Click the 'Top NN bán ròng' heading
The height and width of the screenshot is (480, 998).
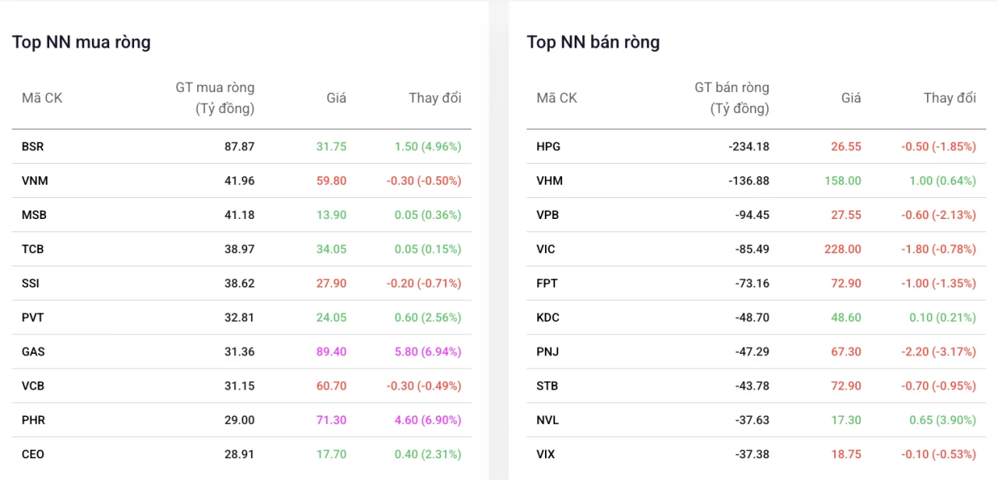click(593, 42)
